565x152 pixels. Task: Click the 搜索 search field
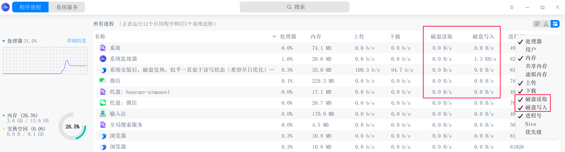click(x=295, y=7)
